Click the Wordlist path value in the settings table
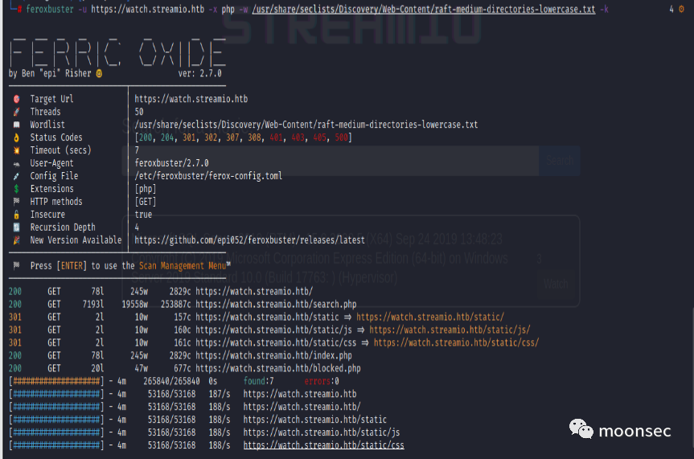 click(x=306, y=125)
